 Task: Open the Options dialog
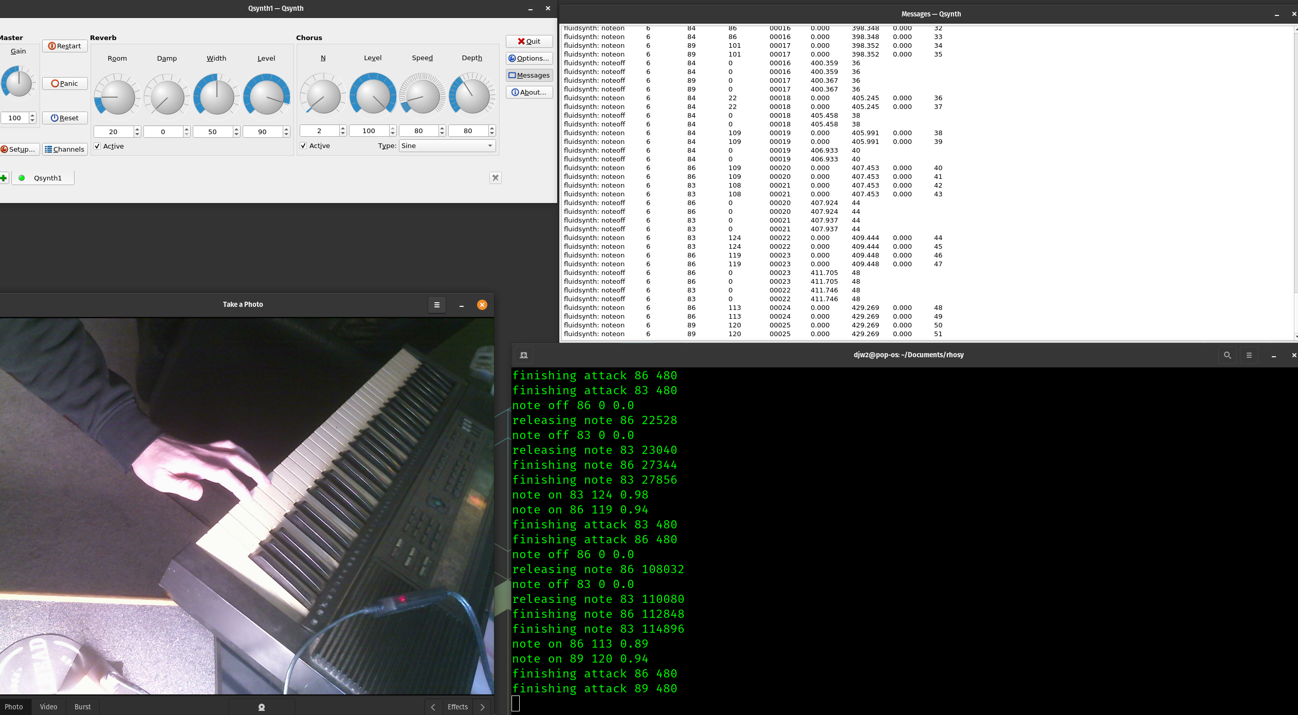click(x=529, y=58)
